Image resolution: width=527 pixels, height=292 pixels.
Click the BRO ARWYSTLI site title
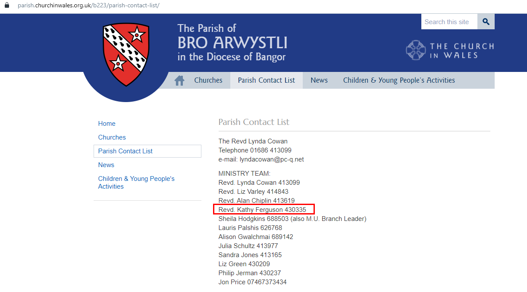pos(232,43)
